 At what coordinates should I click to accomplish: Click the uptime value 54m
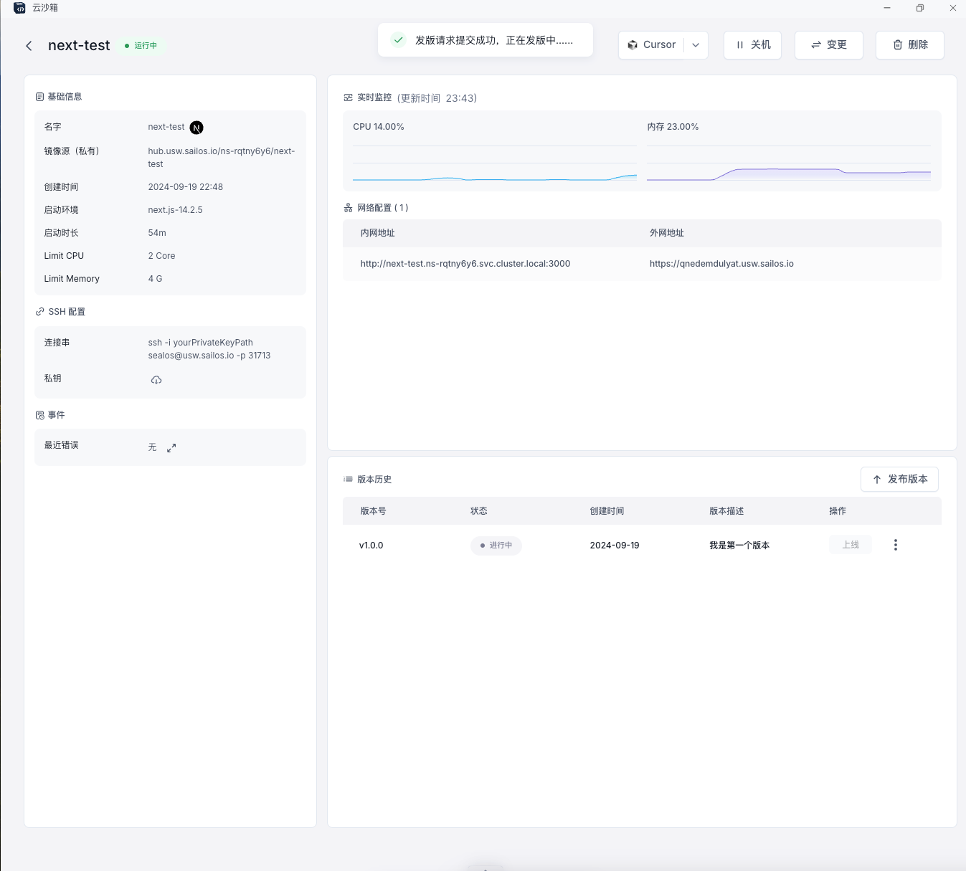[157, 233]
